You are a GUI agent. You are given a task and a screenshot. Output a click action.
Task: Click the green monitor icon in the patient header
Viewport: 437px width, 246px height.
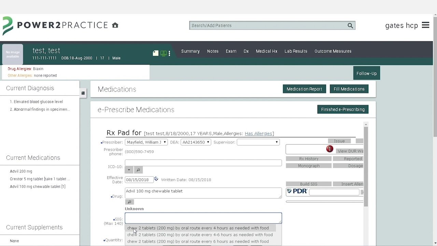click(164, 53)
